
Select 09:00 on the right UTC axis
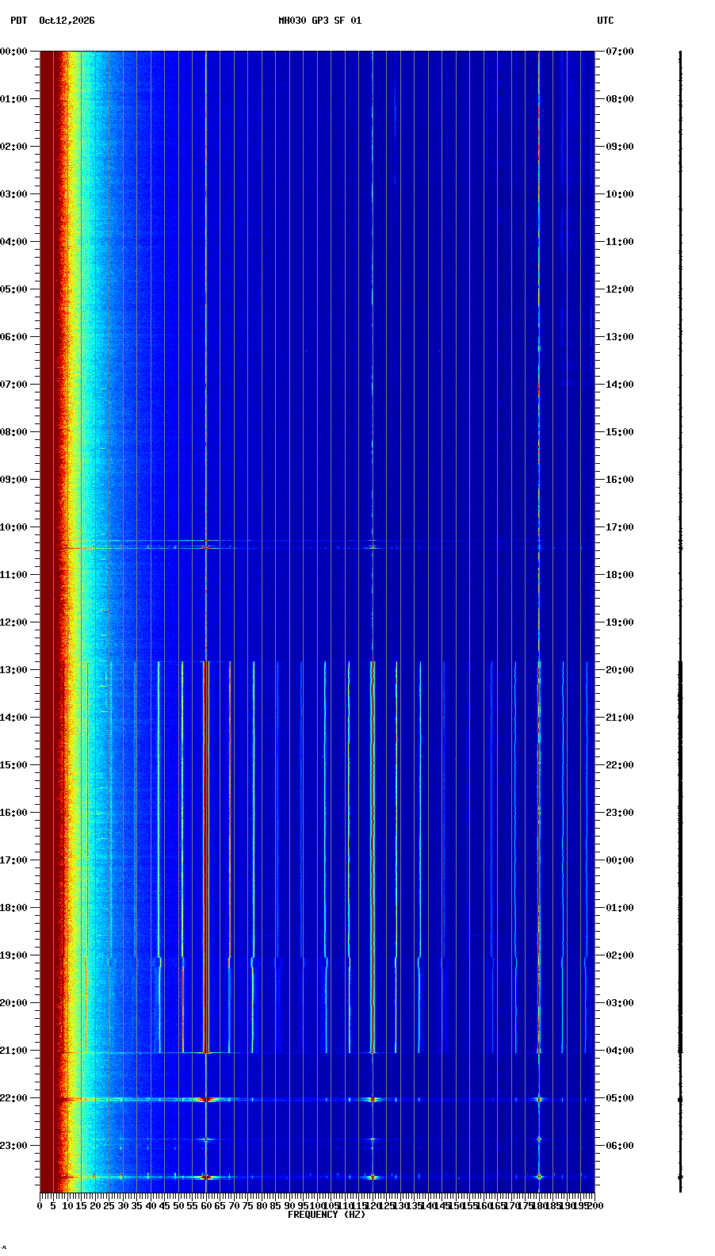coord(619,147)
